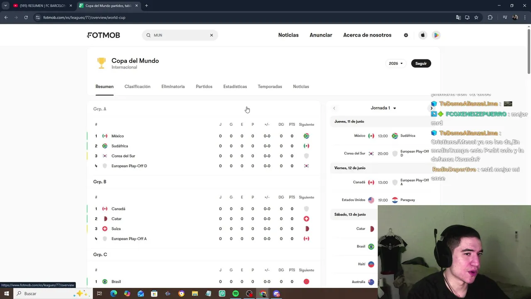Click European Play-Off A team row
531x299 pixels.
(204, 239)
